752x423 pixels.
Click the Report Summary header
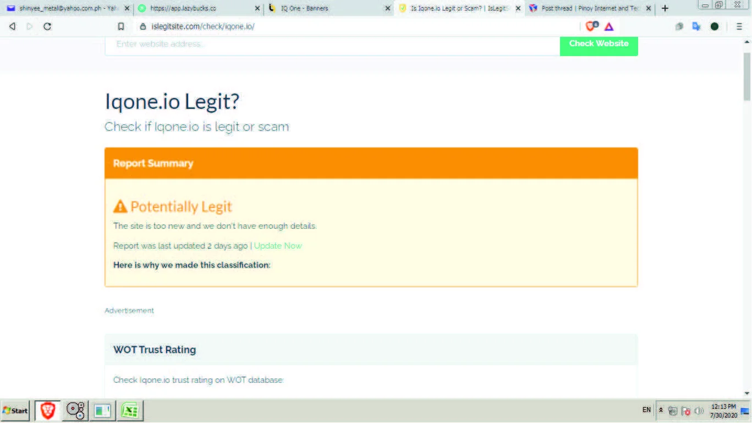(x=371, y=163)
